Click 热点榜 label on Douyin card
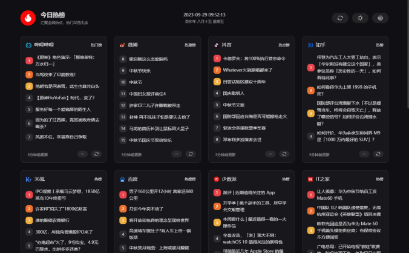 [284, 45]
